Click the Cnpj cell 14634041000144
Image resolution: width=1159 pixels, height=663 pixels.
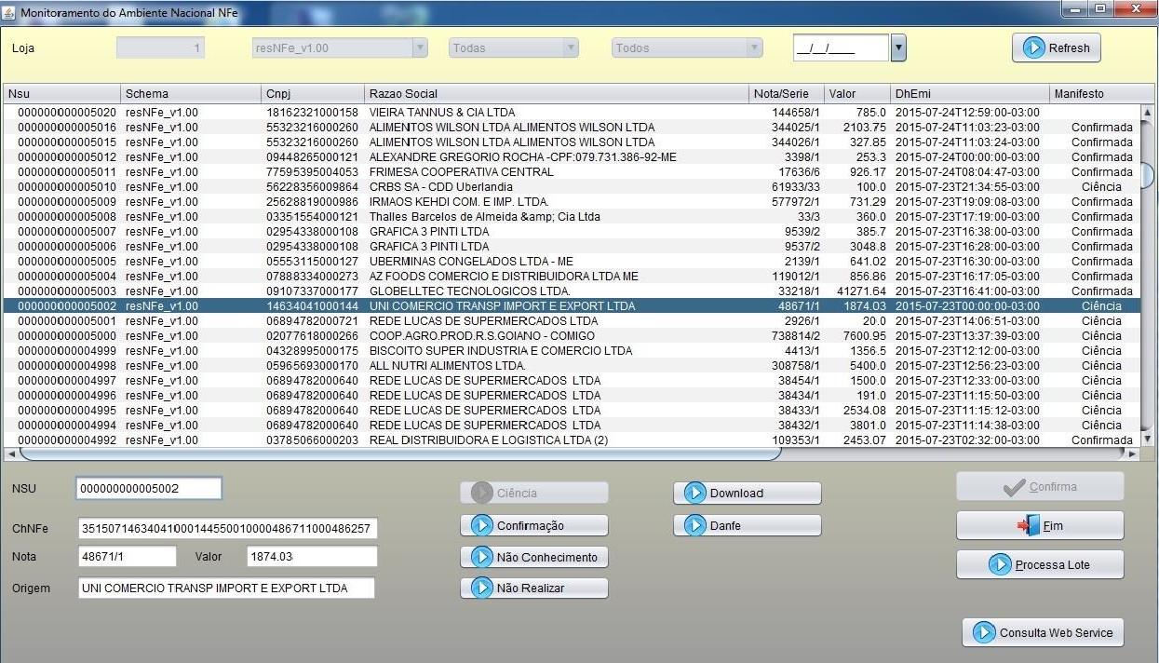click(x=312, y=305)
